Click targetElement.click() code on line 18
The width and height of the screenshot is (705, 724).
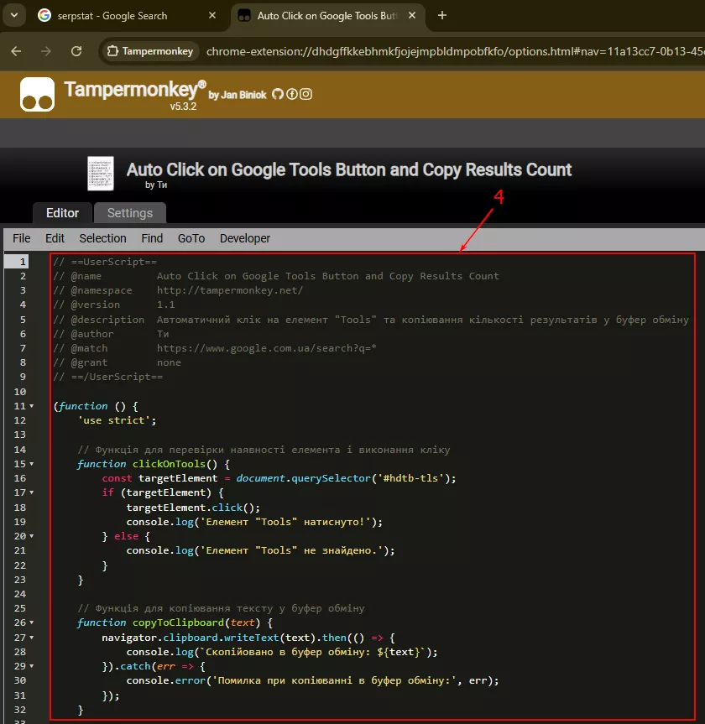[193, 508]
